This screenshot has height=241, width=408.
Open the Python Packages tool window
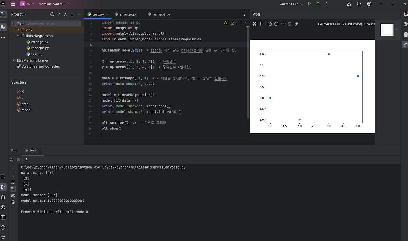pyautogui.click(x=3, y=197)
